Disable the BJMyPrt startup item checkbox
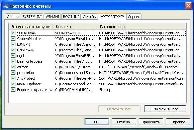194x130 pixels. pos(13,44)
